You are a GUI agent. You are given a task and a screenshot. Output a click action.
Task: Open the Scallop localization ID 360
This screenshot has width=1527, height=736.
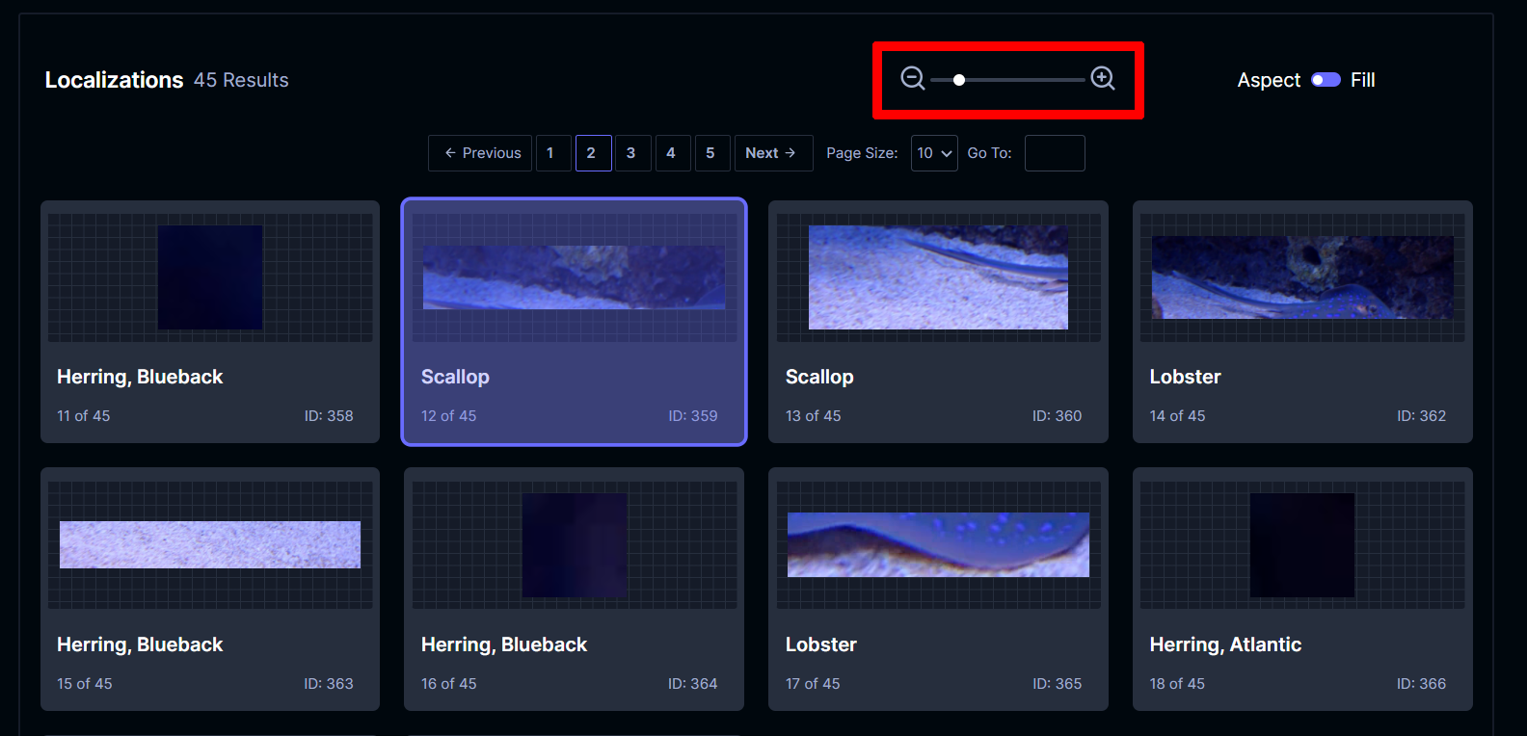(x=938, y=322)
